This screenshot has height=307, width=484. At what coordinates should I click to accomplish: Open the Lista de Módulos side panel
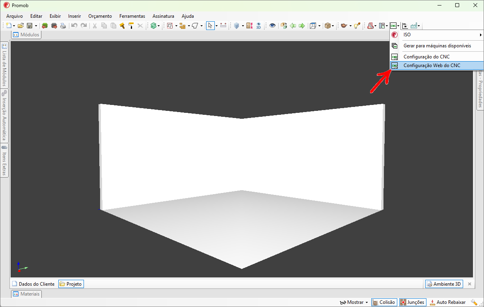tap(4, 66)
